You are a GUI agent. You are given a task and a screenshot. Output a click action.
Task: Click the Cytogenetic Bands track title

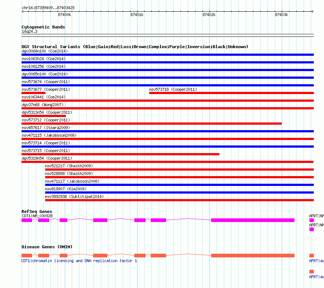[43, 27]
